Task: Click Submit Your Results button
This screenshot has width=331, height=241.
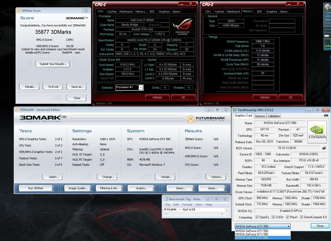Action: point(53,64)
